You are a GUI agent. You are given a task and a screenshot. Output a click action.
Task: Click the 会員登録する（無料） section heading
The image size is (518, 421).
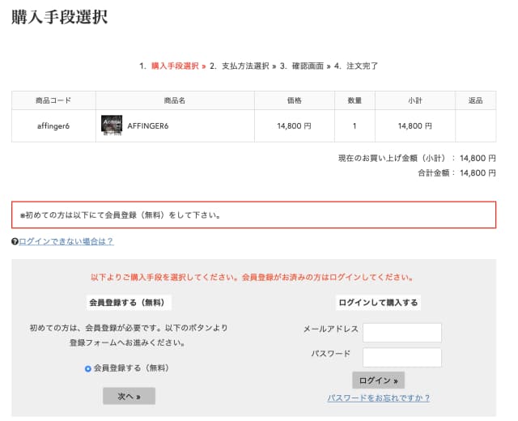(x=129, y=302)
